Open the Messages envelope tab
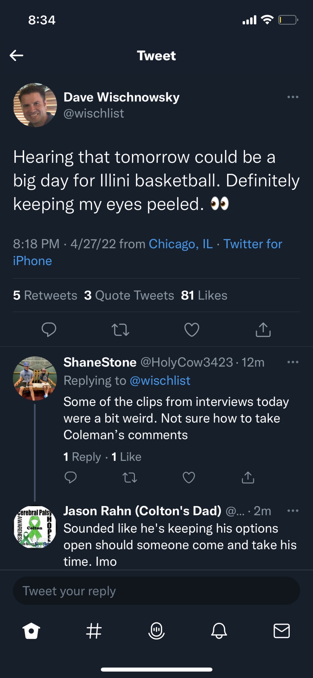The image size is (313, 678). pyautogui.click(x=282, y=631)
